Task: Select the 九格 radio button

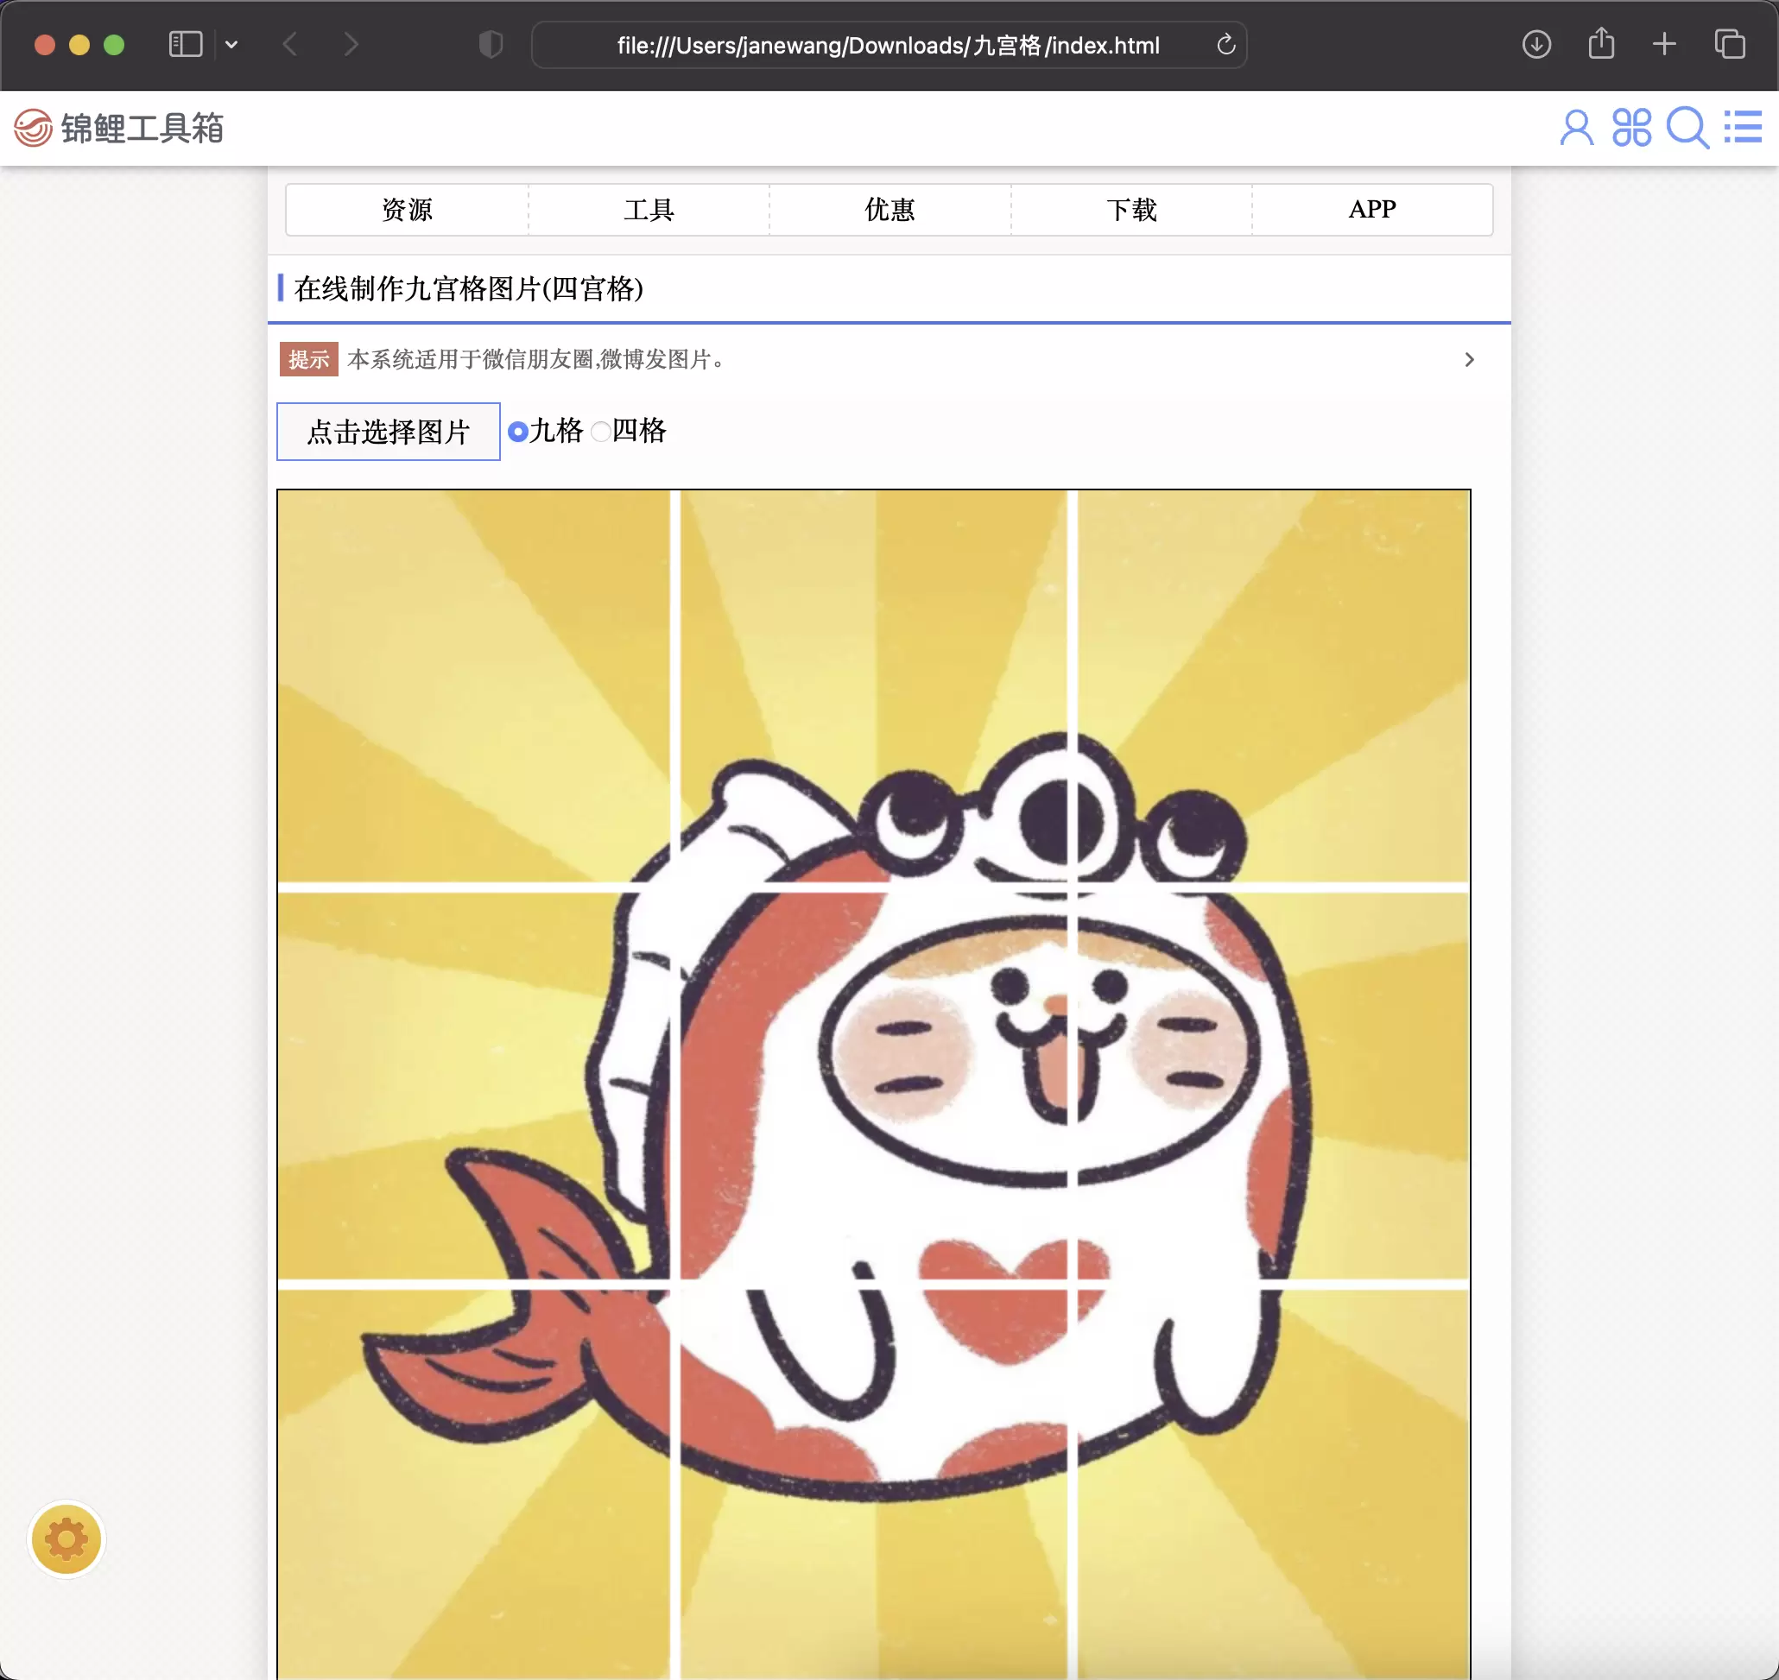Action: pos(518,432)
